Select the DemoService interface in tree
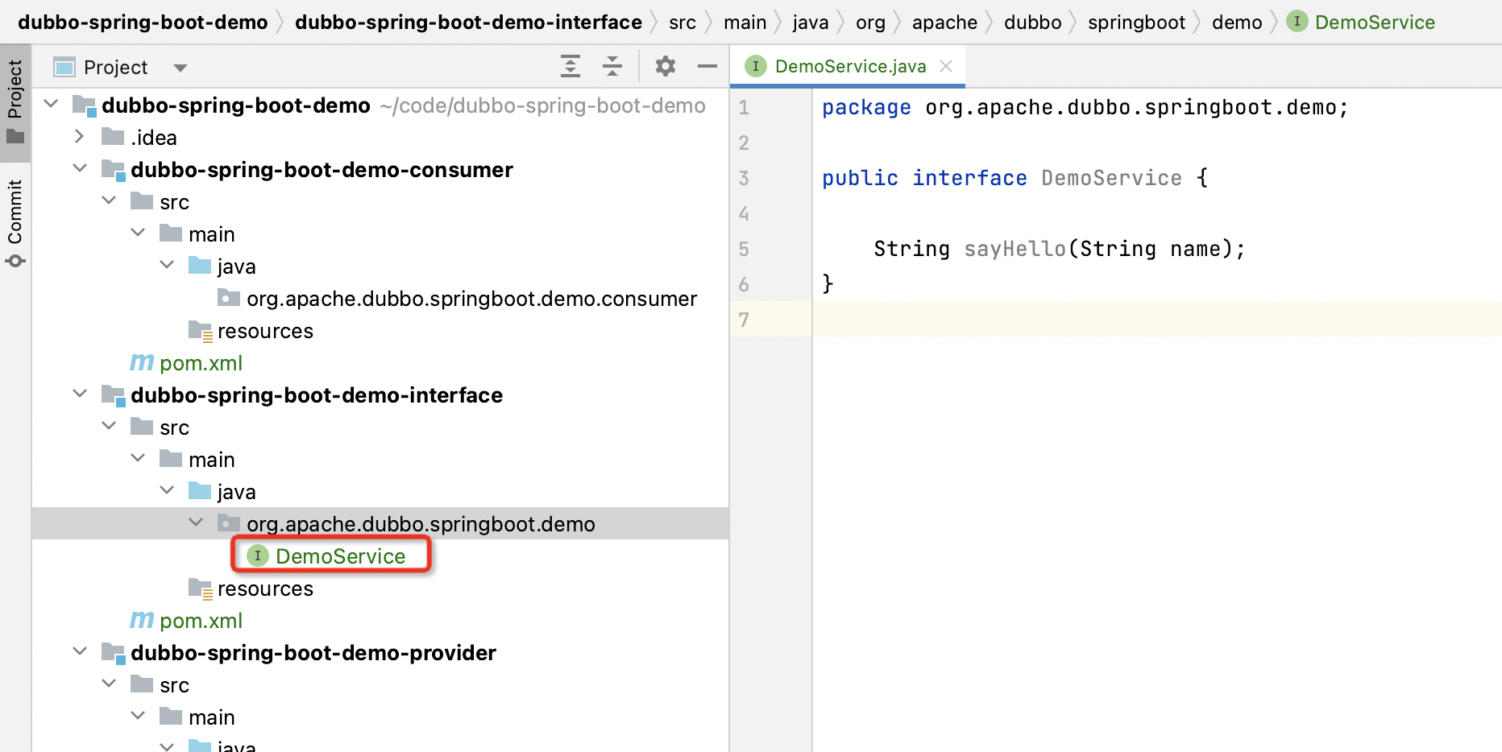 click(x=339, y=556)
